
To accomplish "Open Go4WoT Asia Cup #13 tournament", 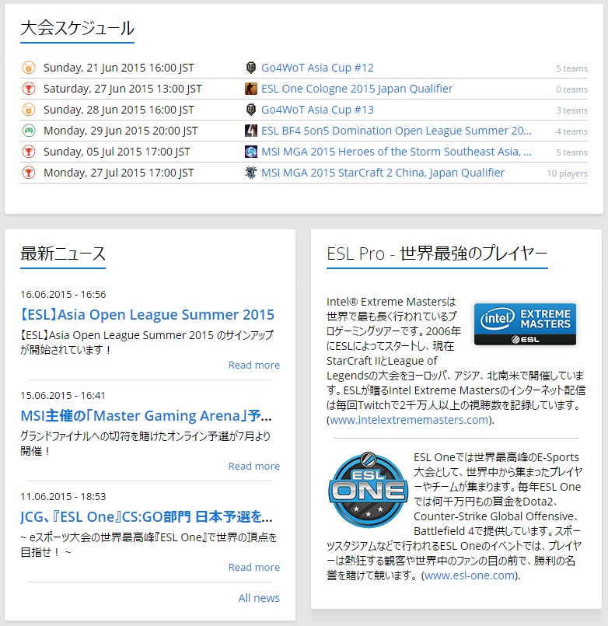I will pyautogui.click(x=317, y=110).
